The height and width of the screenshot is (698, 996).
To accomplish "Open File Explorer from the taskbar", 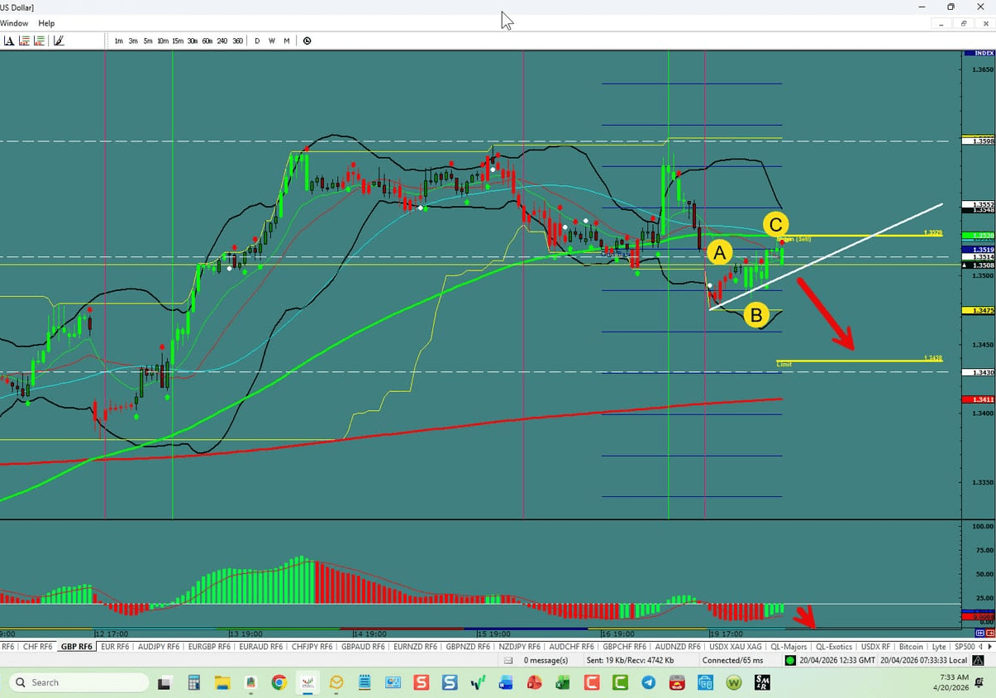I will coord(222,683).
